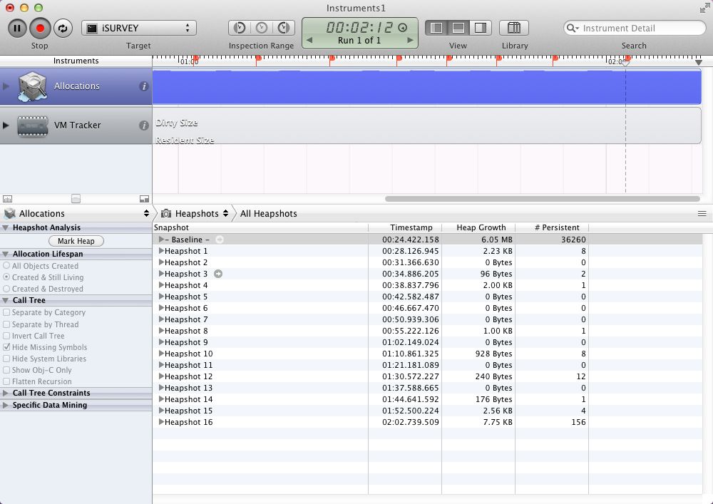Enable Separate by Category checkbox
713x504 pixels.
point(6,313)
